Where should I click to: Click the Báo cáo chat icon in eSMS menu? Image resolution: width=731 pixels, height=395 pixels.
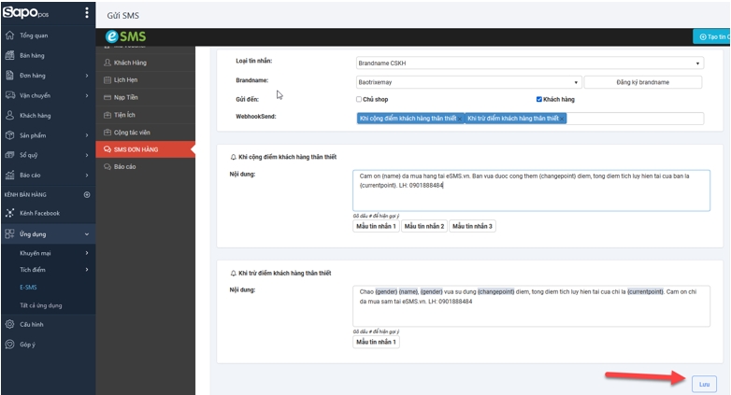pyautogui.click(x=107, y=167)
